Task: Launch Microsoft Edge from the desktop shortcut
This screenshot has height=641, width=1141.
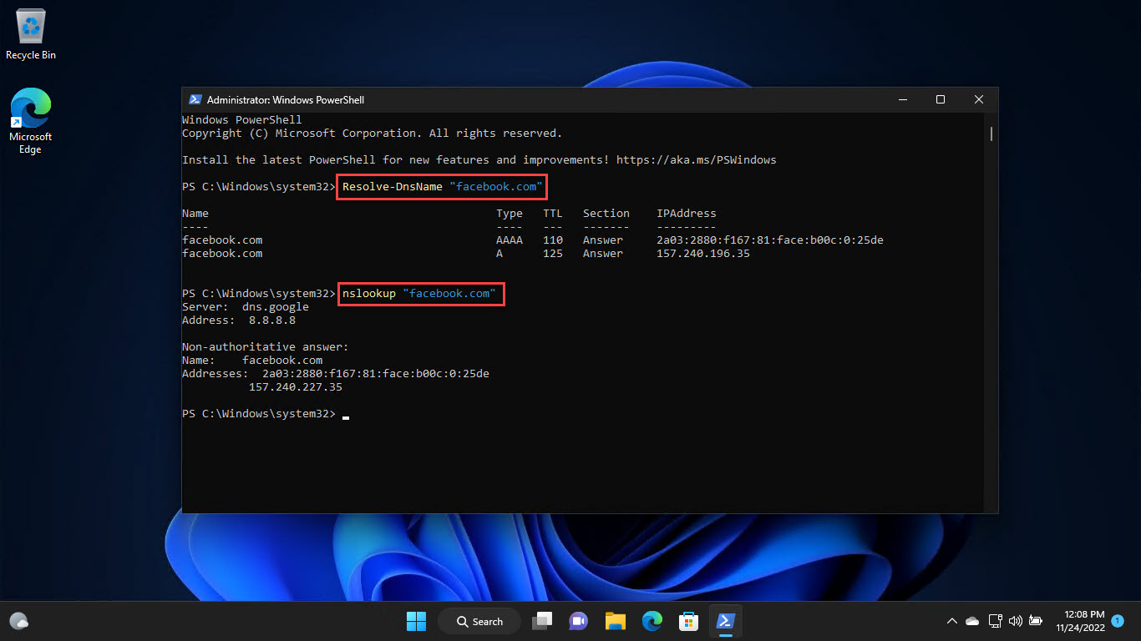Action: pos(31,121)
